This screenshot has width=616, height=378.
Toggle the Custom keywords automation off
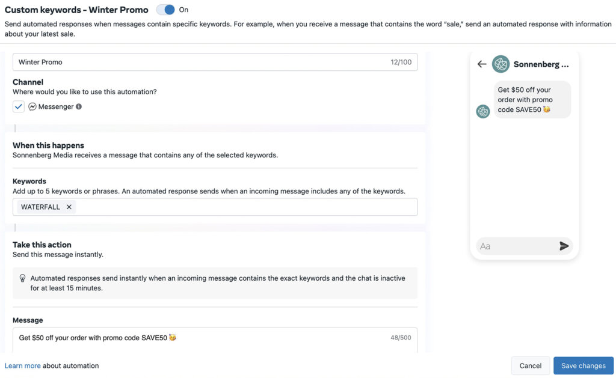click(x=165, y=10)
